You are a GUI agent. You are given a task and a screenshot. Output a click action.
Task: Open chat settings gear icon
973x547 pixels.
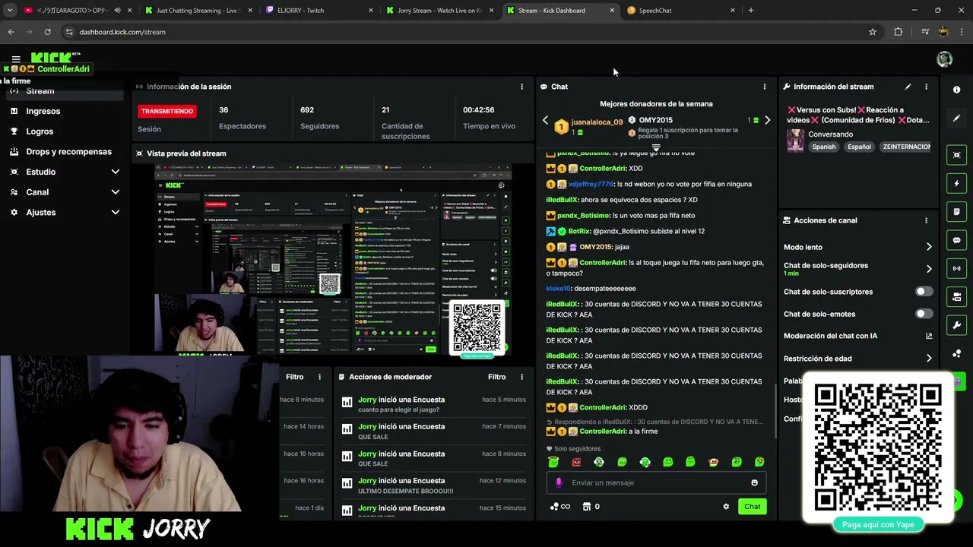pyautogui.click(x=726, y=507)
